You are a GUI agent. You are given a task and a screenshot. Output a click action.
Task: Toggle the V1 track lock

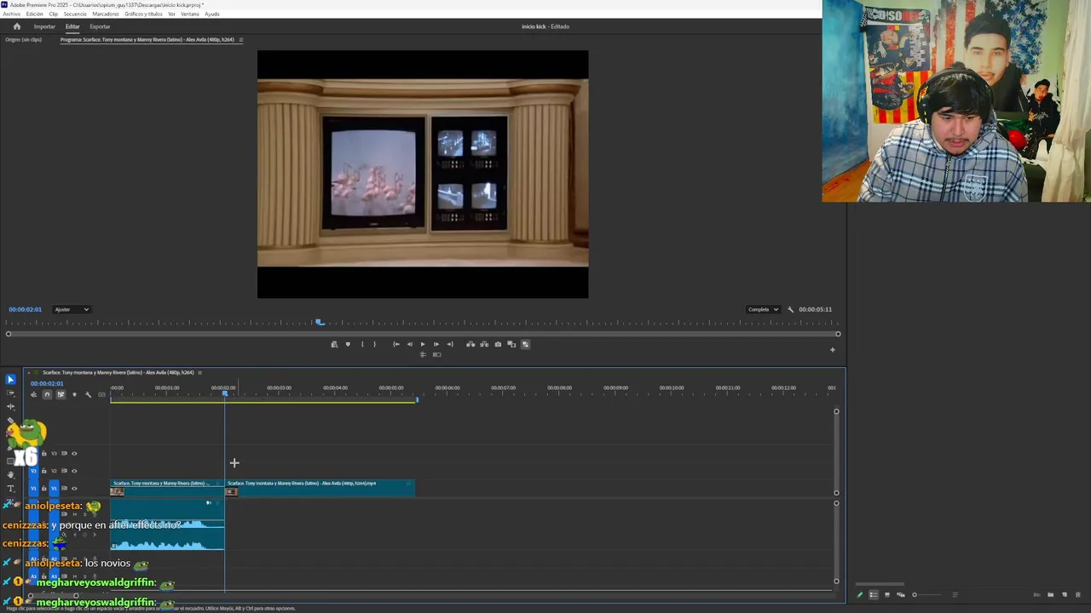point(44,488)
